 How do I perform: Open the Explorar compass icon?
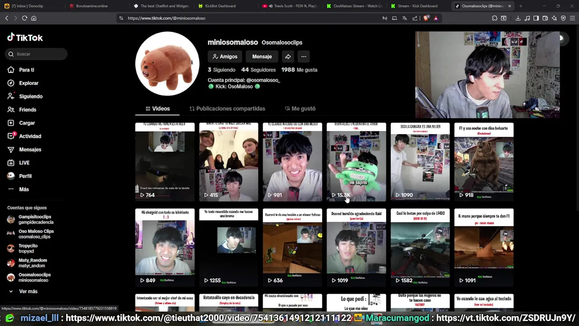[x=11, y=83]
